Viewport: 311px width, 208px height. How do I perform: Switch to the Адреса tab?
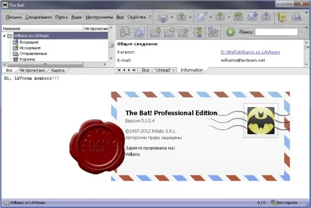click(x=58, y=70)
